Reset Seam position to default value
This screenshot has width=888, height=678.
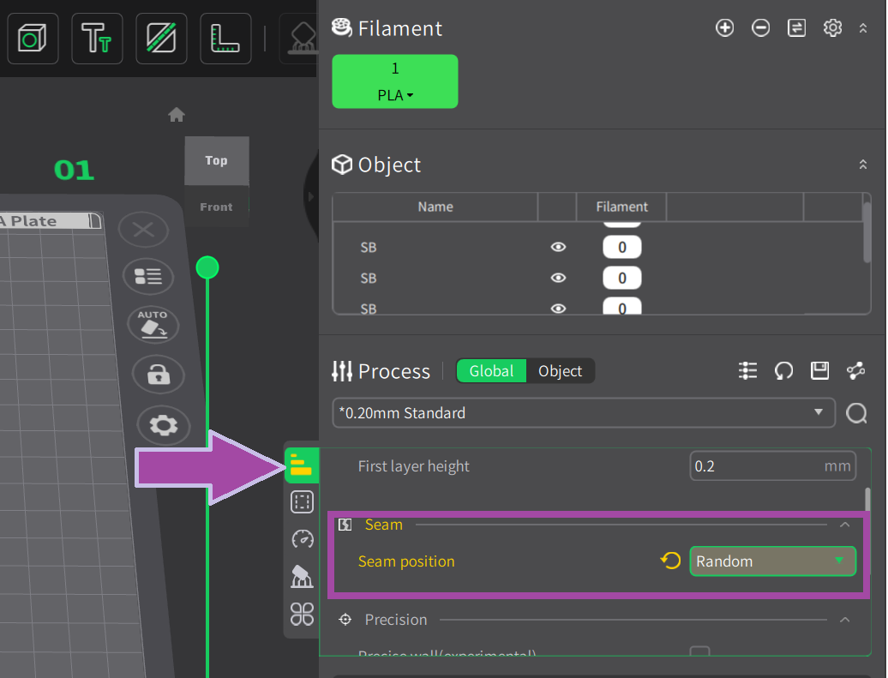670,561
